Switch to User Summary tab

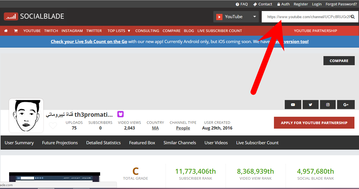click(x=19, y=143)
